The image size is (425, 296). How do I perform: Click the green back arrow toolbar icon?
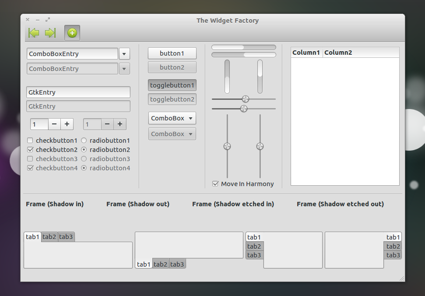(34, 32)
